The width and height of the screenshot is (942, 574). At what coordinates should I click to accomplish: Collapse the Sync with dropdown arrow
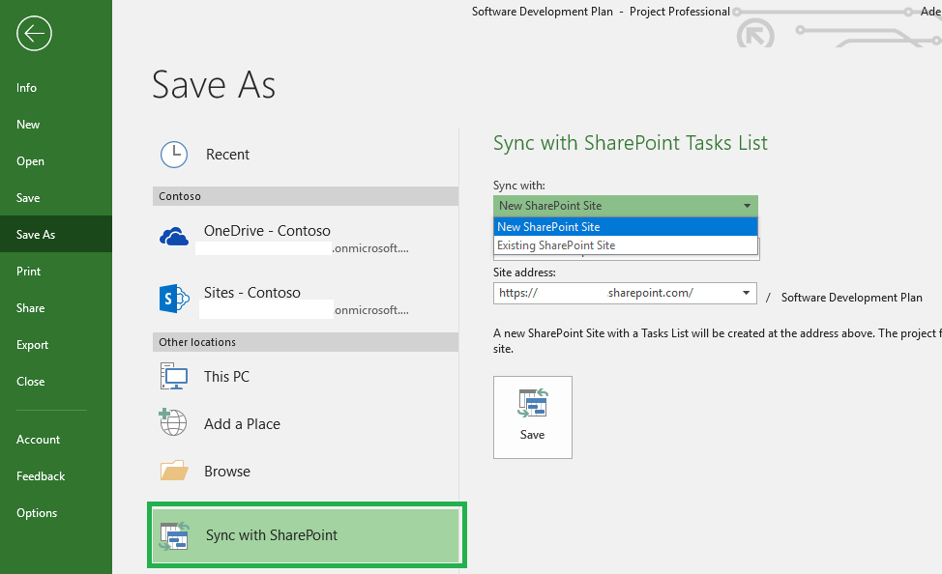point(747,206)
